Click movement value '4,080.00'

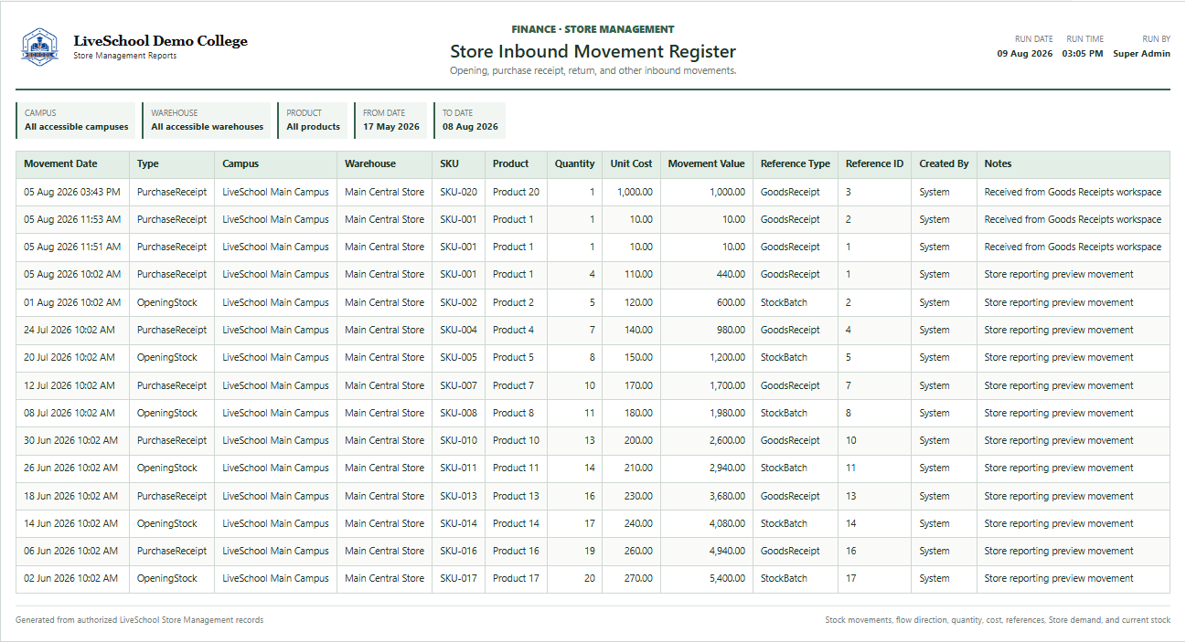[727, 524]
